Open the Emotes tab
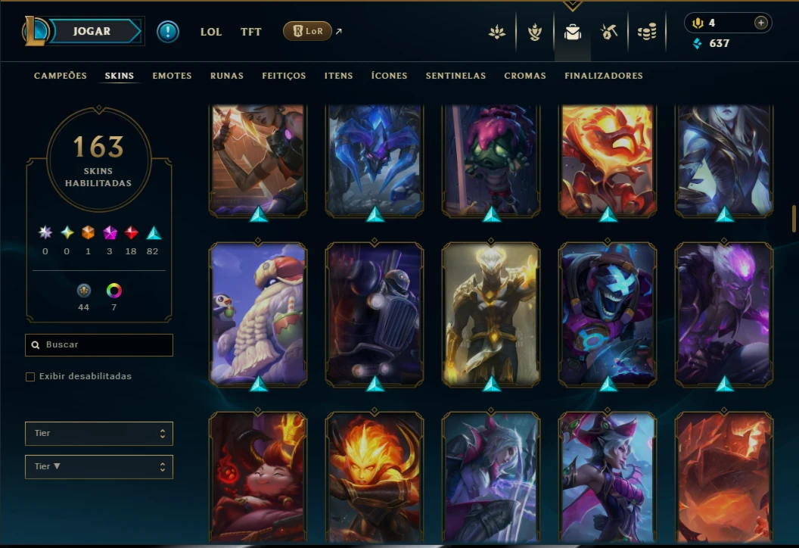 coord(172,76)
